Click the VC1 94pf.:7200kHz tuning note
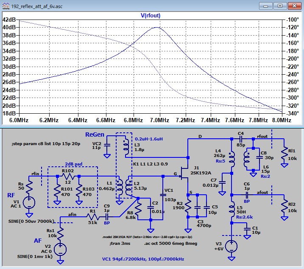The height and width of the screenshot is (269, 304). pyautogui.click(x=143, y=259)
